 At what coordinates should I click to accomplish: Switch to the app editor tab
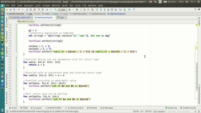[62, 18]
